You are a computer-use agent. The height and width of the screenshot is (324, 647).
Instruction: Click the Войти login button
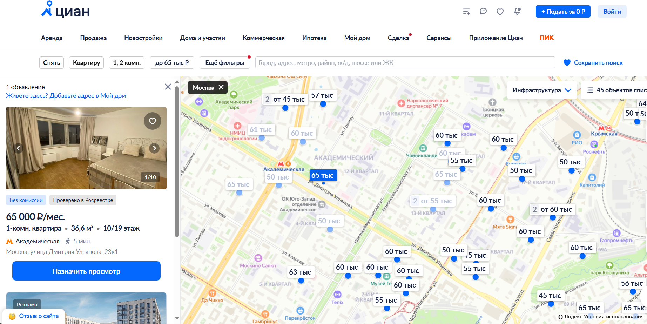612,12
